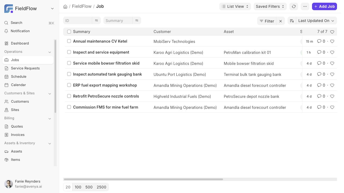Open sidebar Search
This screenshot has height=193, width=344.
tap(29, 23)
